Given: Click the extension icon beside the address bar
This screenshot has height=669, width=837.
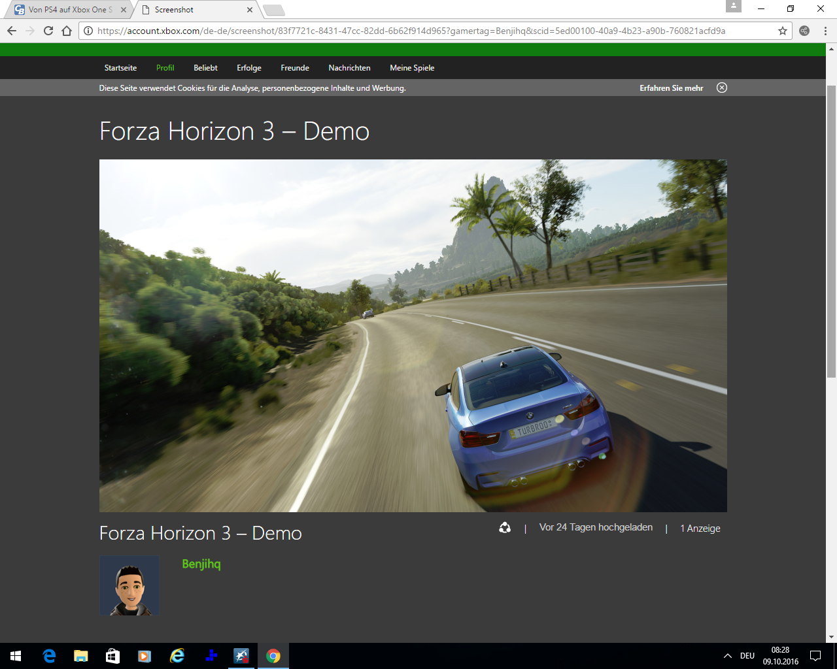Looking at the screenshot, I should click(804, 31).
